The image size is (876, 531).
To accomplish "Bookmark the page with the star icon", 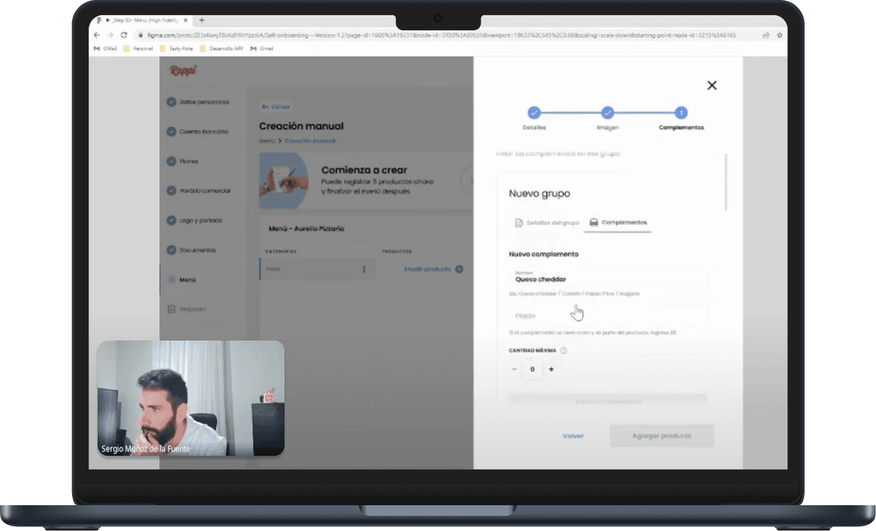I will [x=780, y=35].
